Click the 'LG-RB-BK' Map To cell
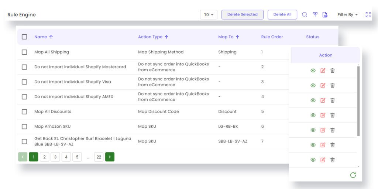The width and height of the screenshot is (378, 189). click(228, 127)
